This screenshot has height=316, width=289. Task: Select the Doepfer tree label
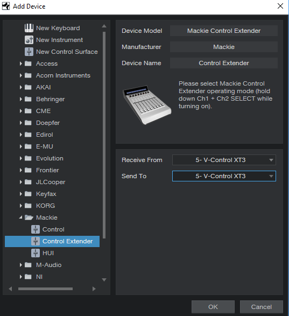click(48, 123)
